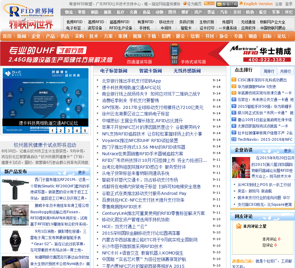Click the 设为首页 home icon link
This screenshot has height=268, width=295.
[x=192, y=4]
